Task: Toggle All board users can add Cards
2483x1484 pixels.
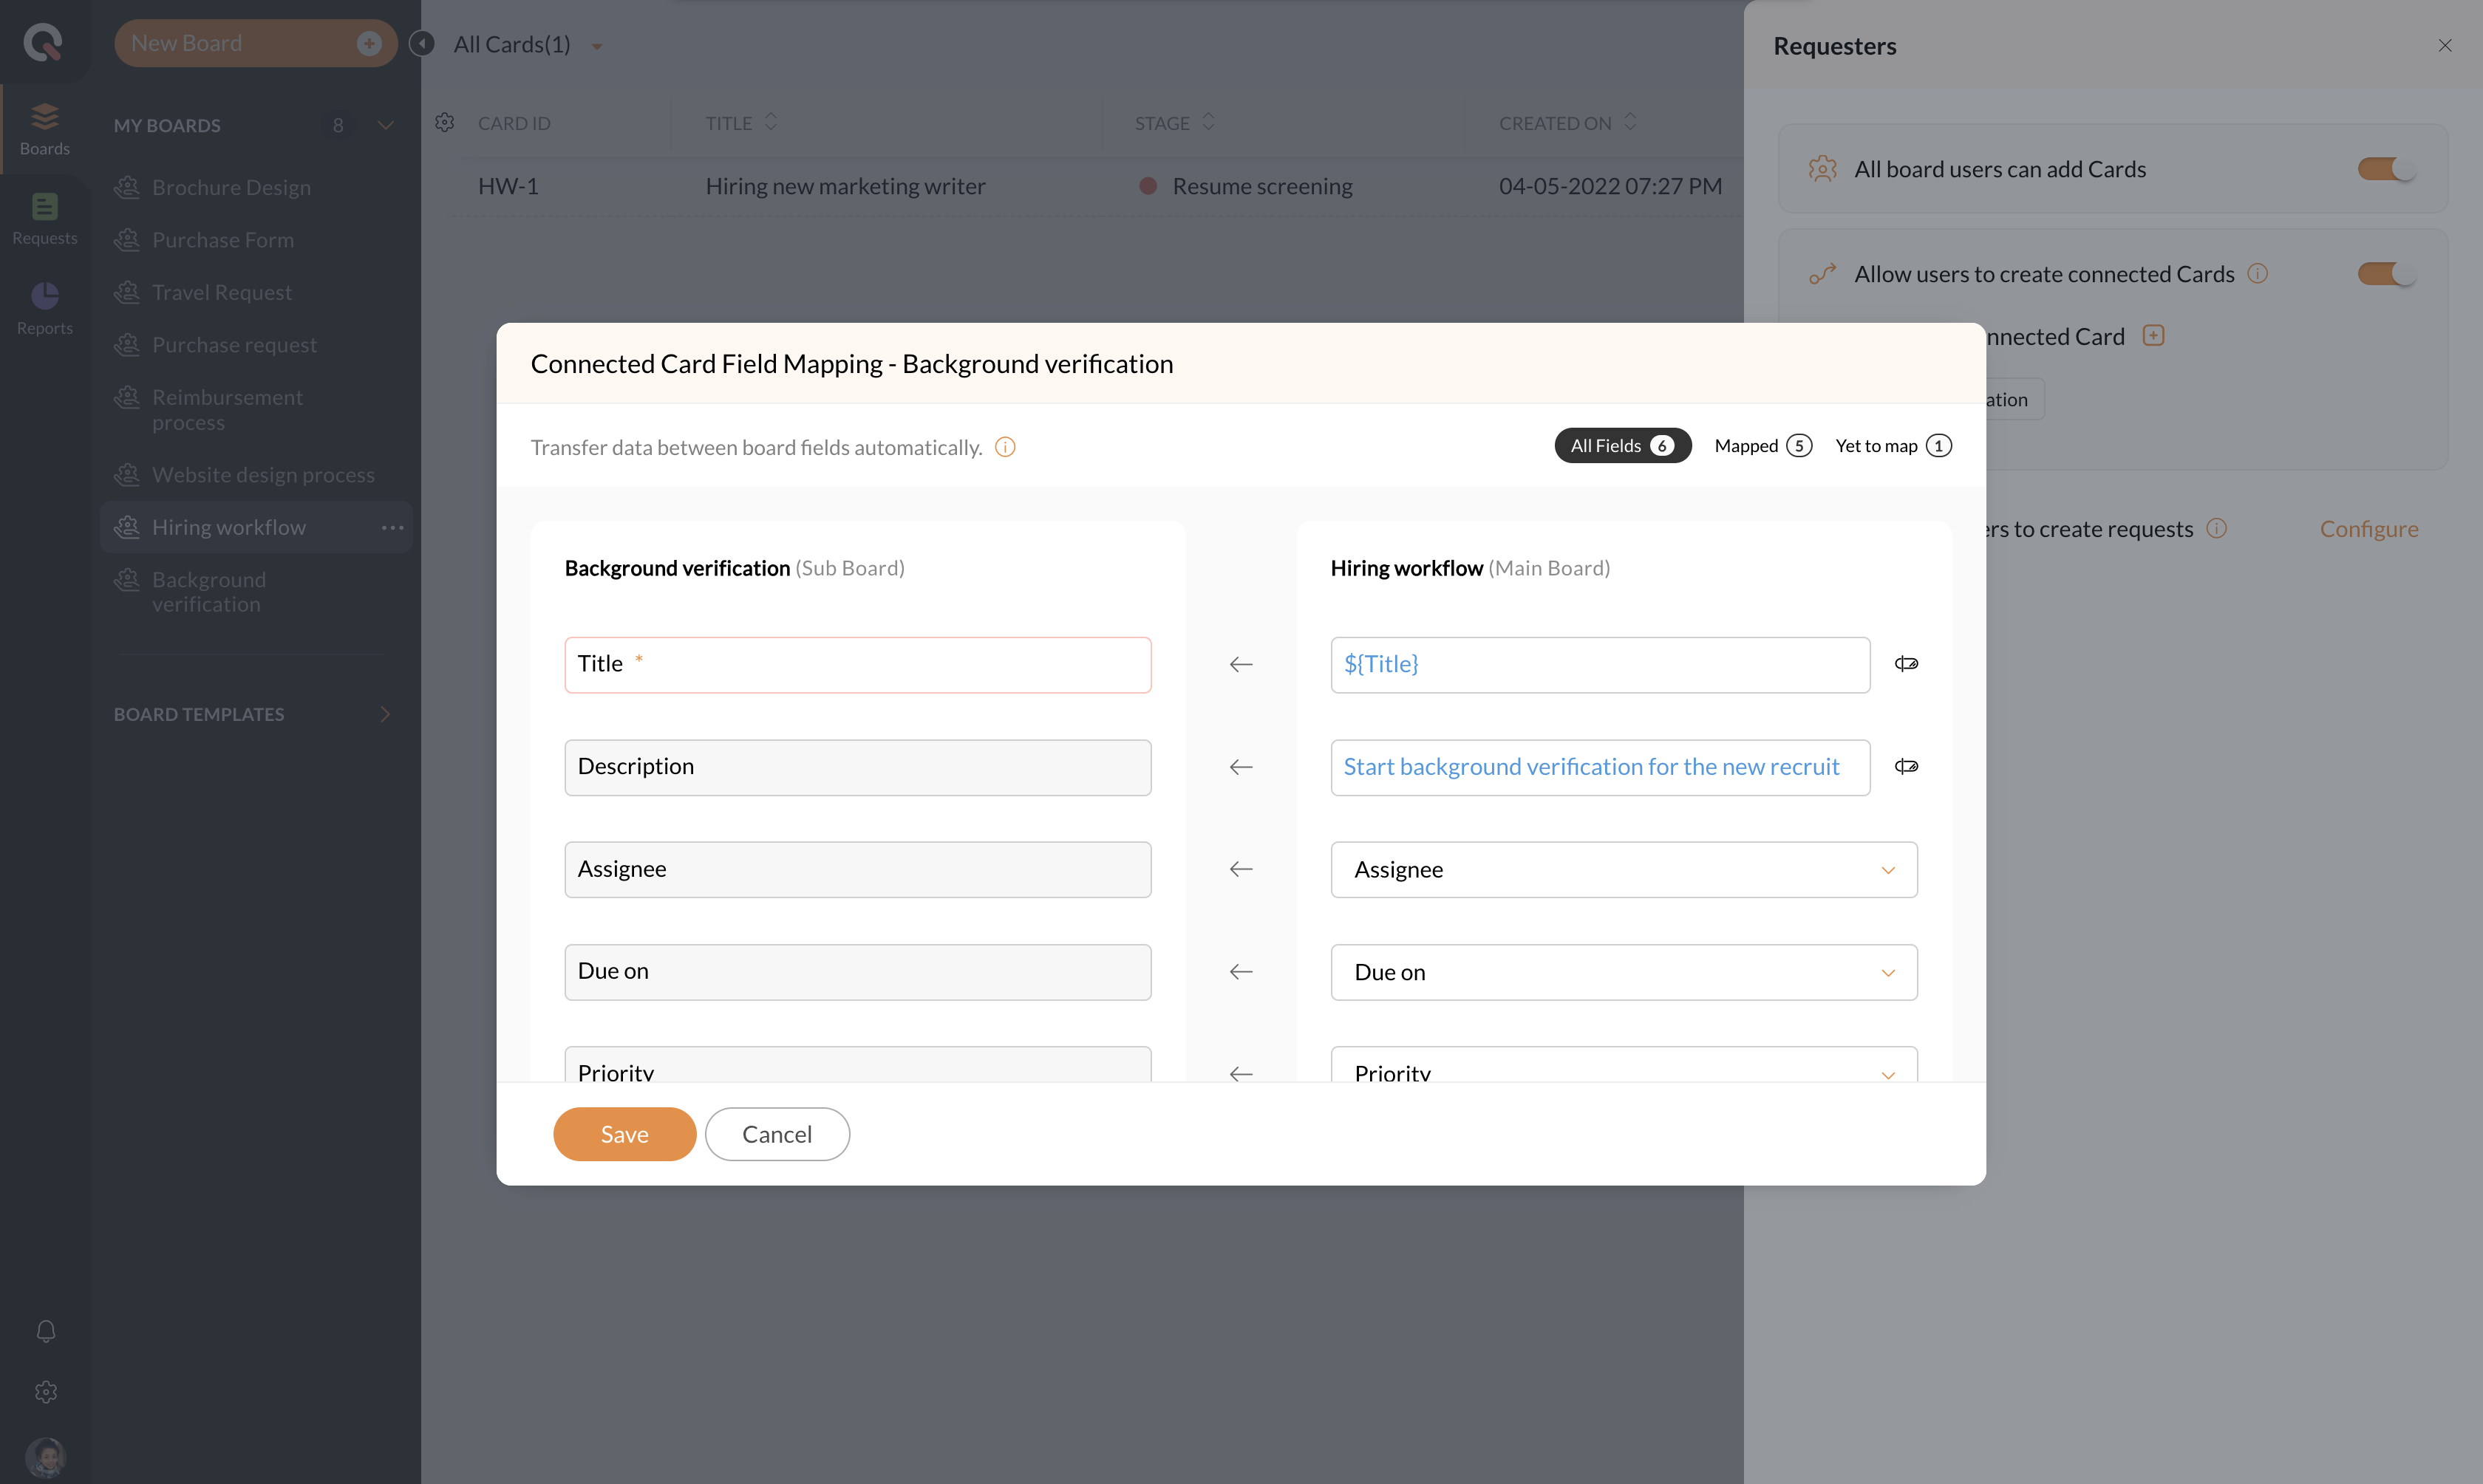Action: click(x=2387, y=169)
